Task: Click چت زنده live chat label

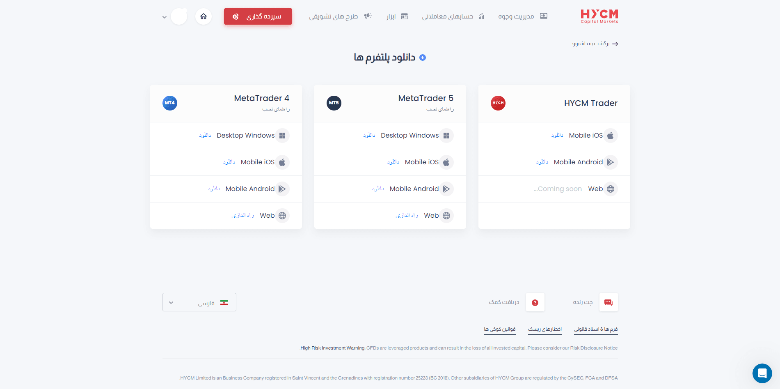Action: click(583, 302)
